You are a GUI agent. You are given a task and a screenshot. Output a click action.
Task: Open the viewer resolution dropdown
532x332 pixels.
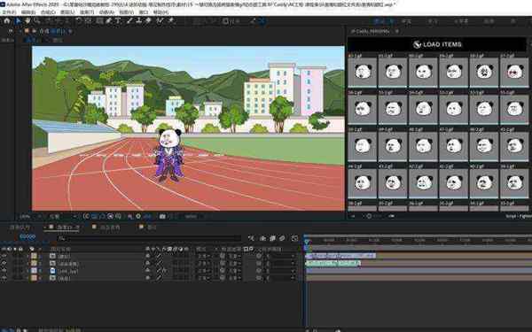[63, 216]
